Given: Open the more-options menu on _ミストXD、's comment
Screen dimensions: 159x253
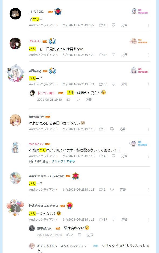Looking at the screenshot, I should [x=148, y=25].
